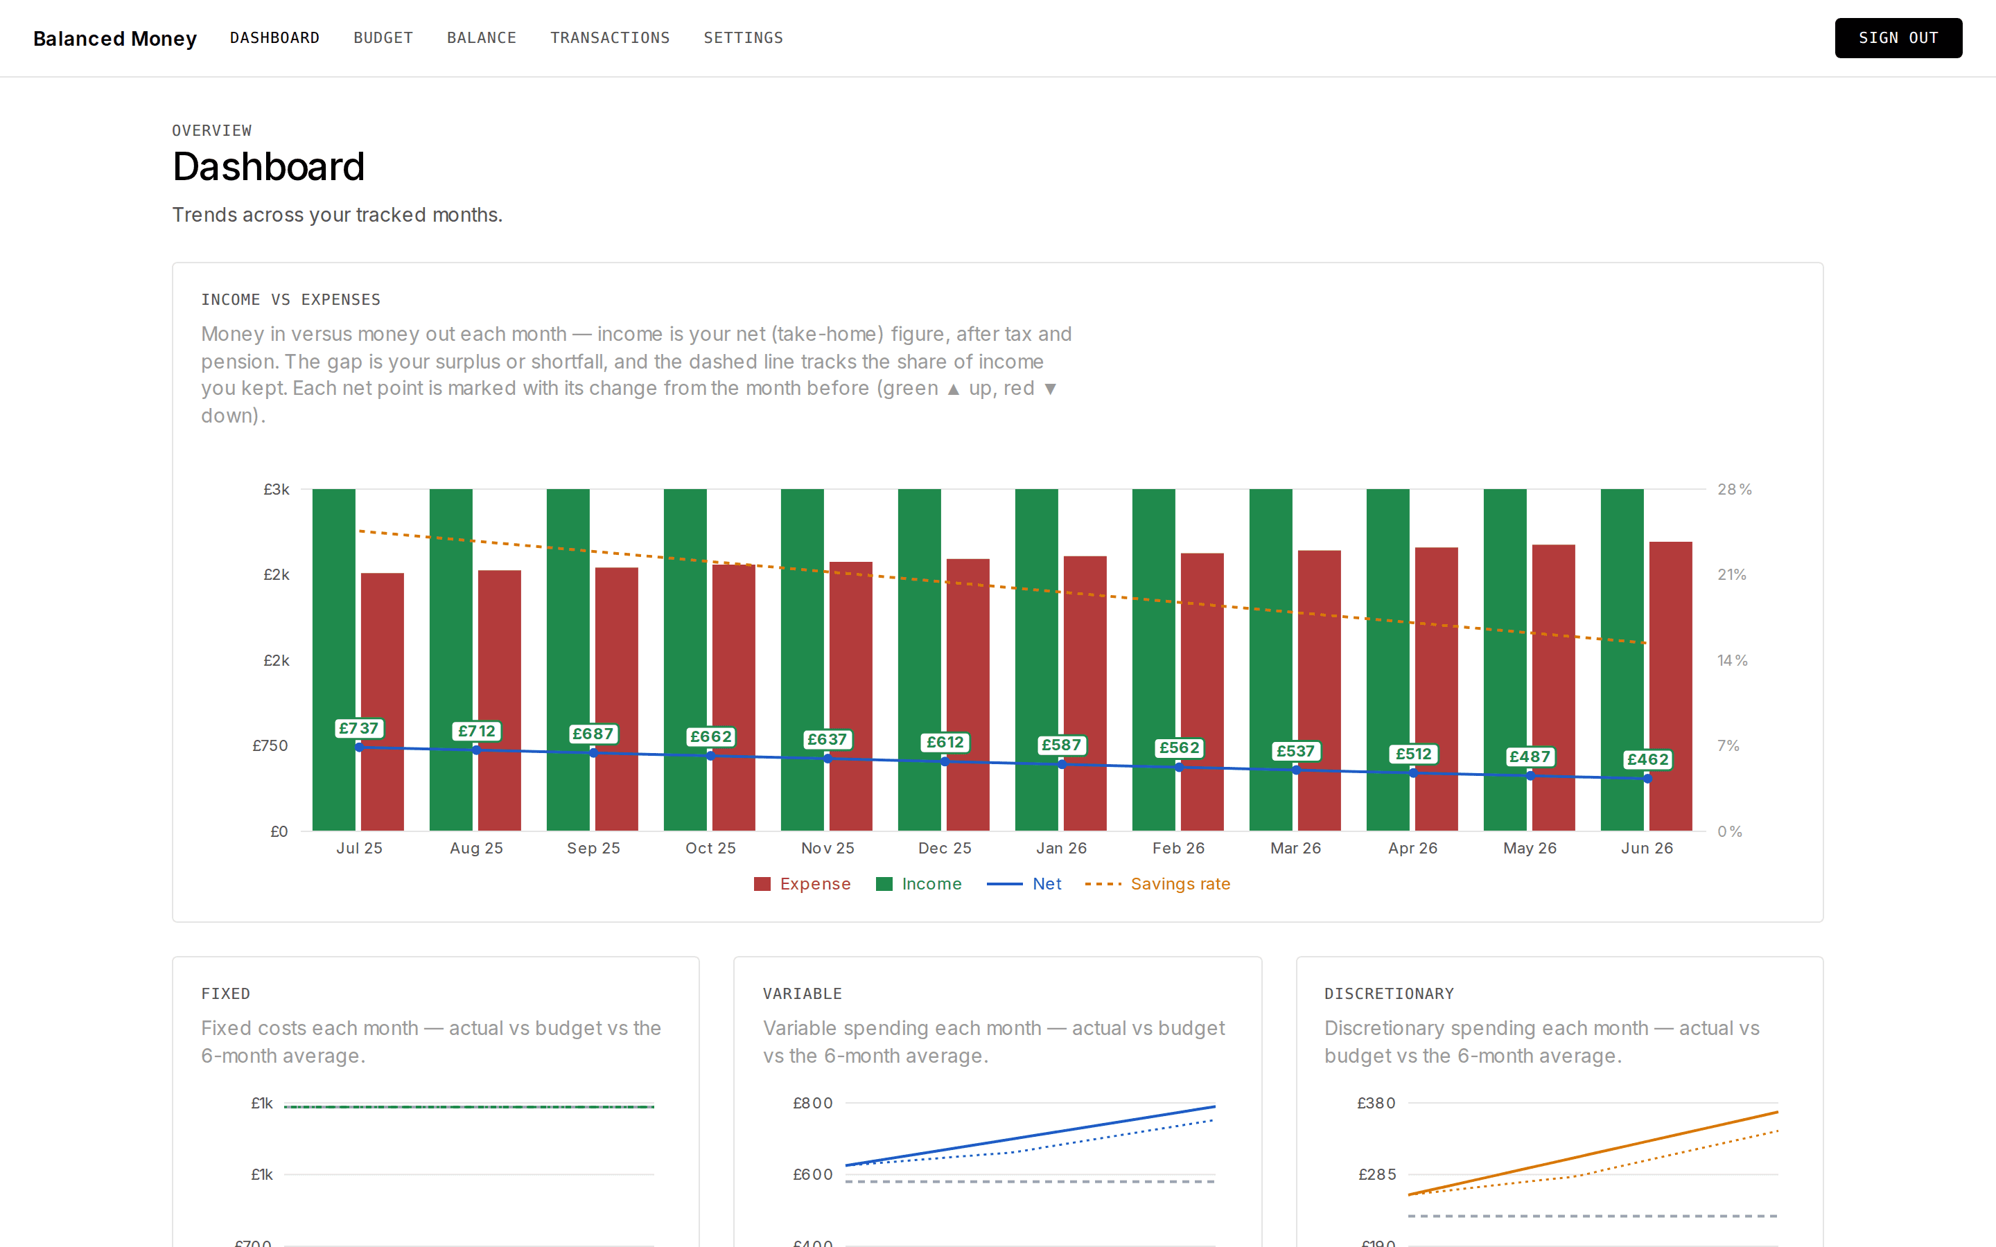Click the 28% savings rate axis label
Screen dimensions: 1996x1247
point(1735,490)
